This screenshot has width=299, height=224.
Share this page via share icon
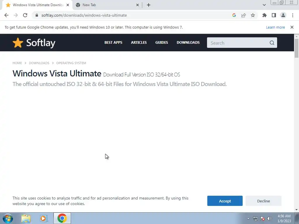point(244,15)
